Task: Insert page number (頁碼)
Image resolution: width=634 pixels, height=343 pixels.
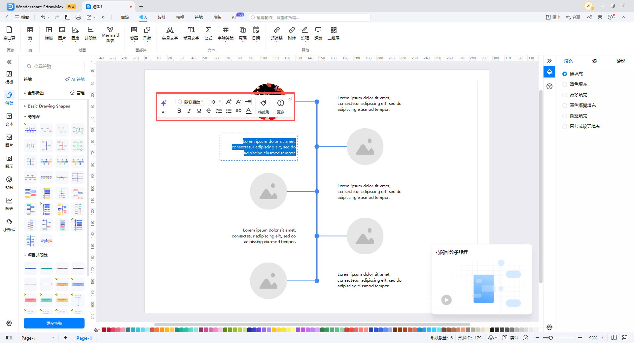Action: [x=243, y=33]
